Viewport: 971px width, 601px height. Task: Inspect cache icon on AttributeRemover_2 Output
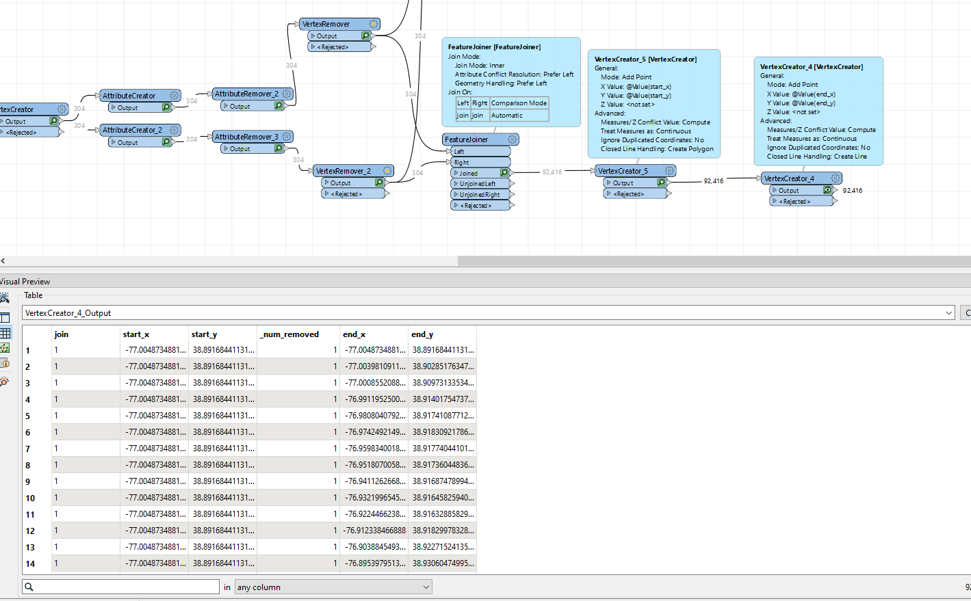(x=279, y=106)
